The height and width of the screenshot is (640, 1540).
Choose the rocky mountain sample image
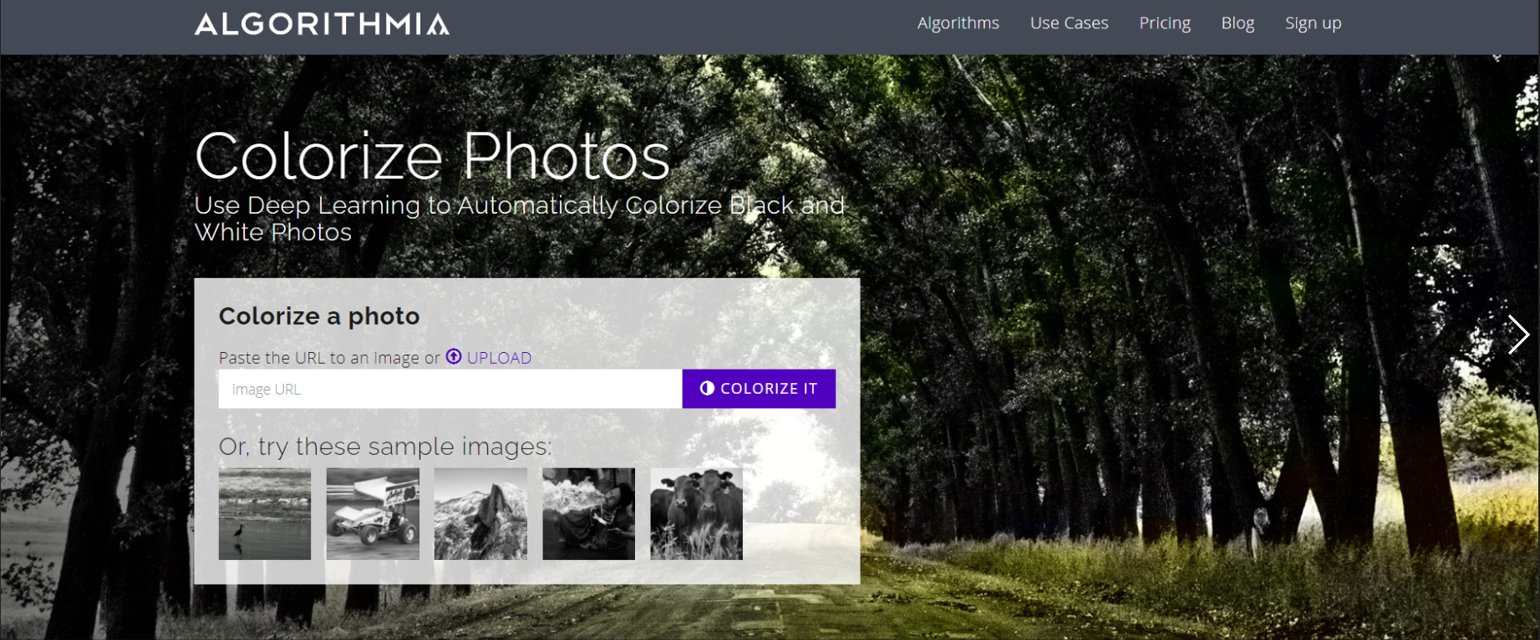pos(480,513)
